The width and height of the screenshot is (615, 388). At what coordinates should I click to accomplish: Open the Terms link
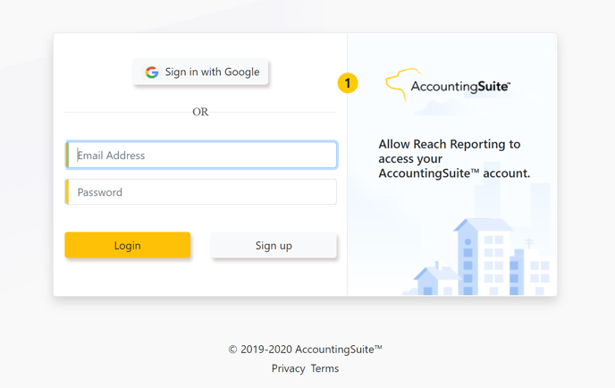click(x=324, y=368)
